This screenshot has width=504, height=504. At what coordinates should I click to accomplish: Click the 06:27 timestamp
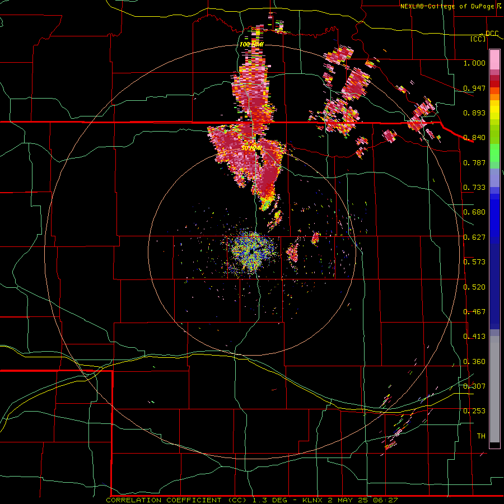(385, 500)
